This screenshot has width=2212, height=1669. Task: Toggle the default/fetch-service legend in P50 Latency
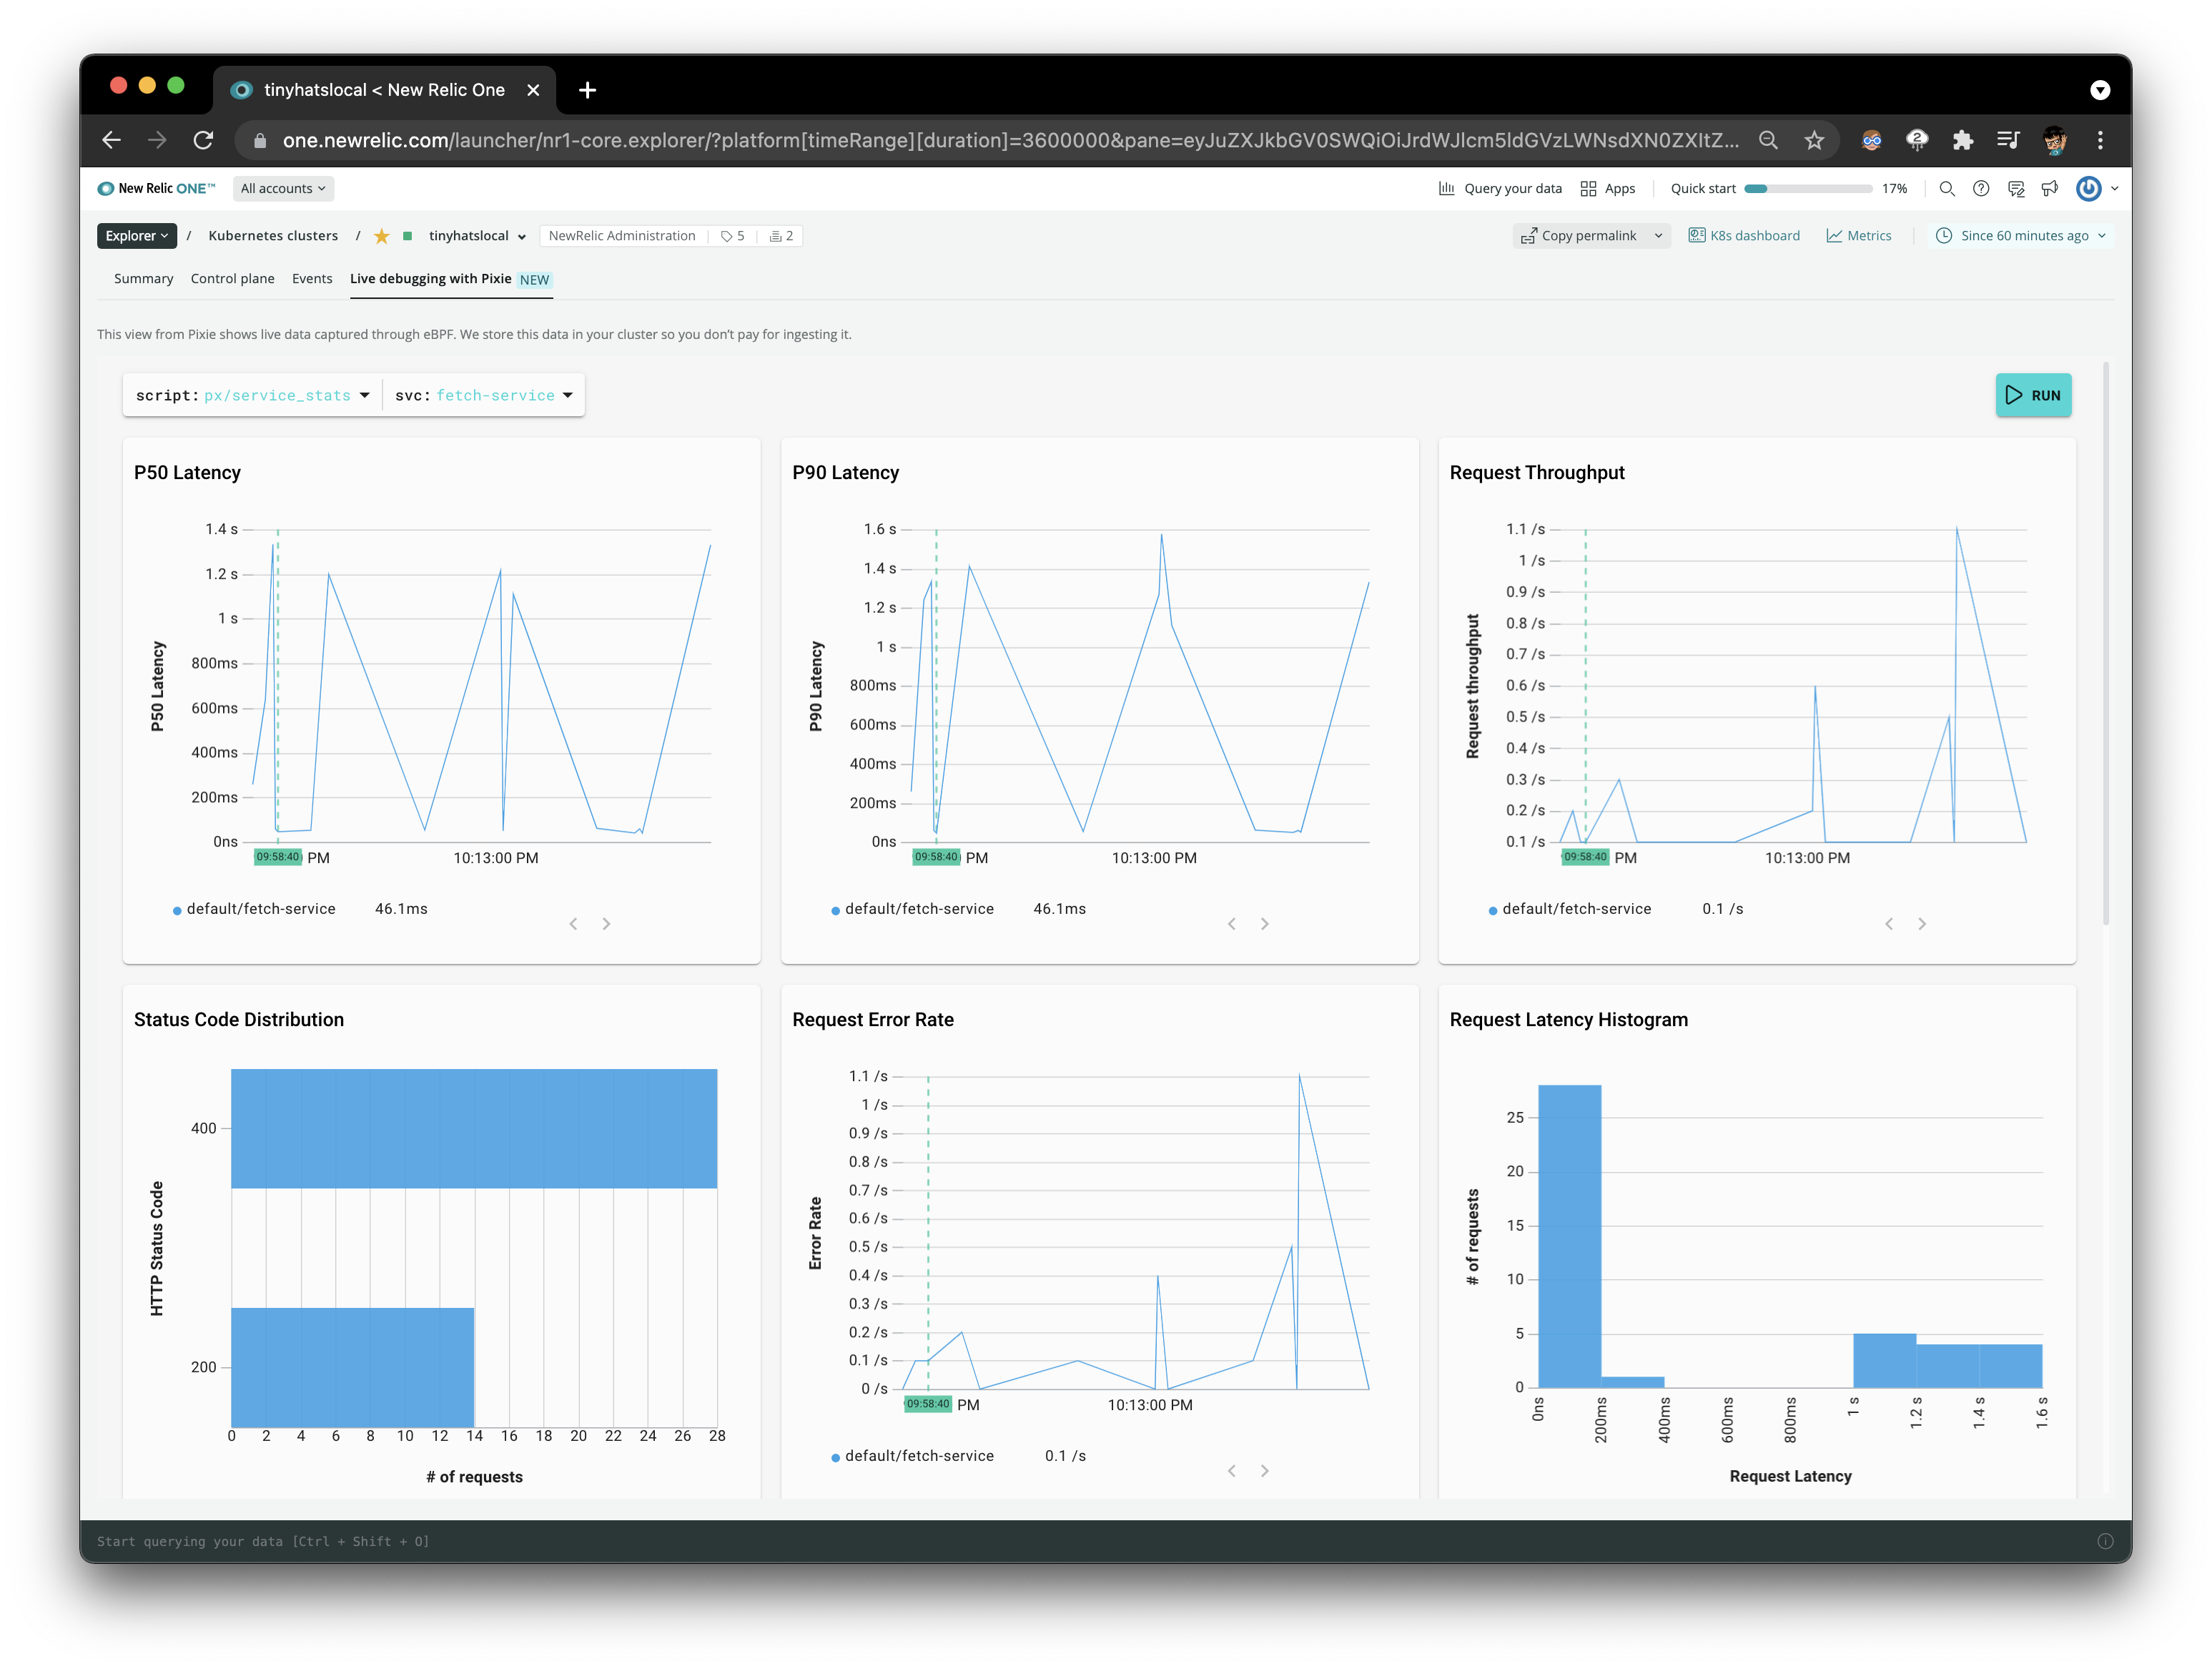(260, 909)
